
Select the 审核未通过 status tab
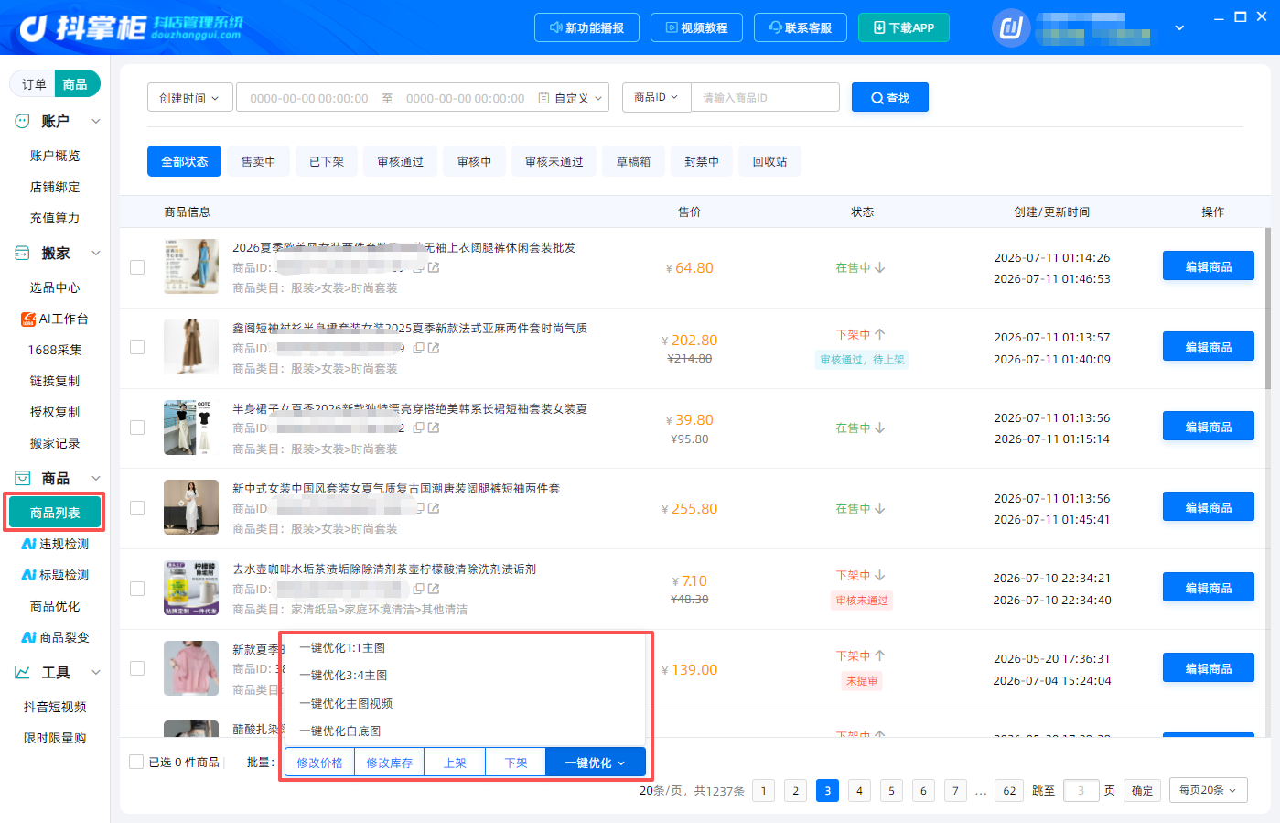[554, 161]
